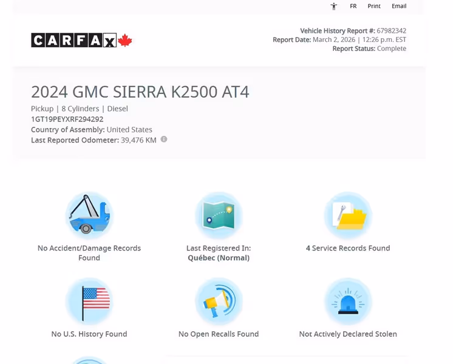
Task: Click the Last Registered In Québec label
Action: coord(219,253)
